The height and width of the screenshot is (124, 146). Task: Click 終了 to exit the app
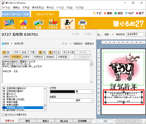pyautogui.click(x=140, y=13)
